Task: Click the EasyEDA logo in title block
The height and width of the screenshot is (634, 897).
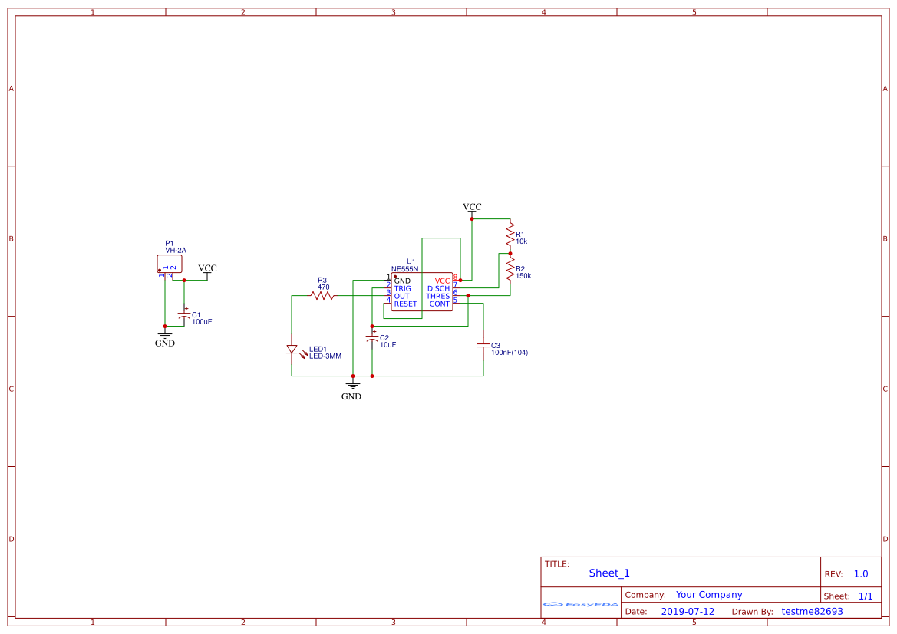Action: (x=579, y=604)
